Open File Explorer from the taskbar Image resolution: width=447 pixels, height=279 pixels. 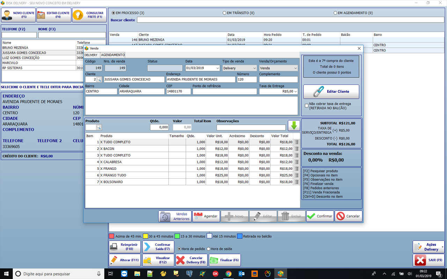[x=137, y=274]
